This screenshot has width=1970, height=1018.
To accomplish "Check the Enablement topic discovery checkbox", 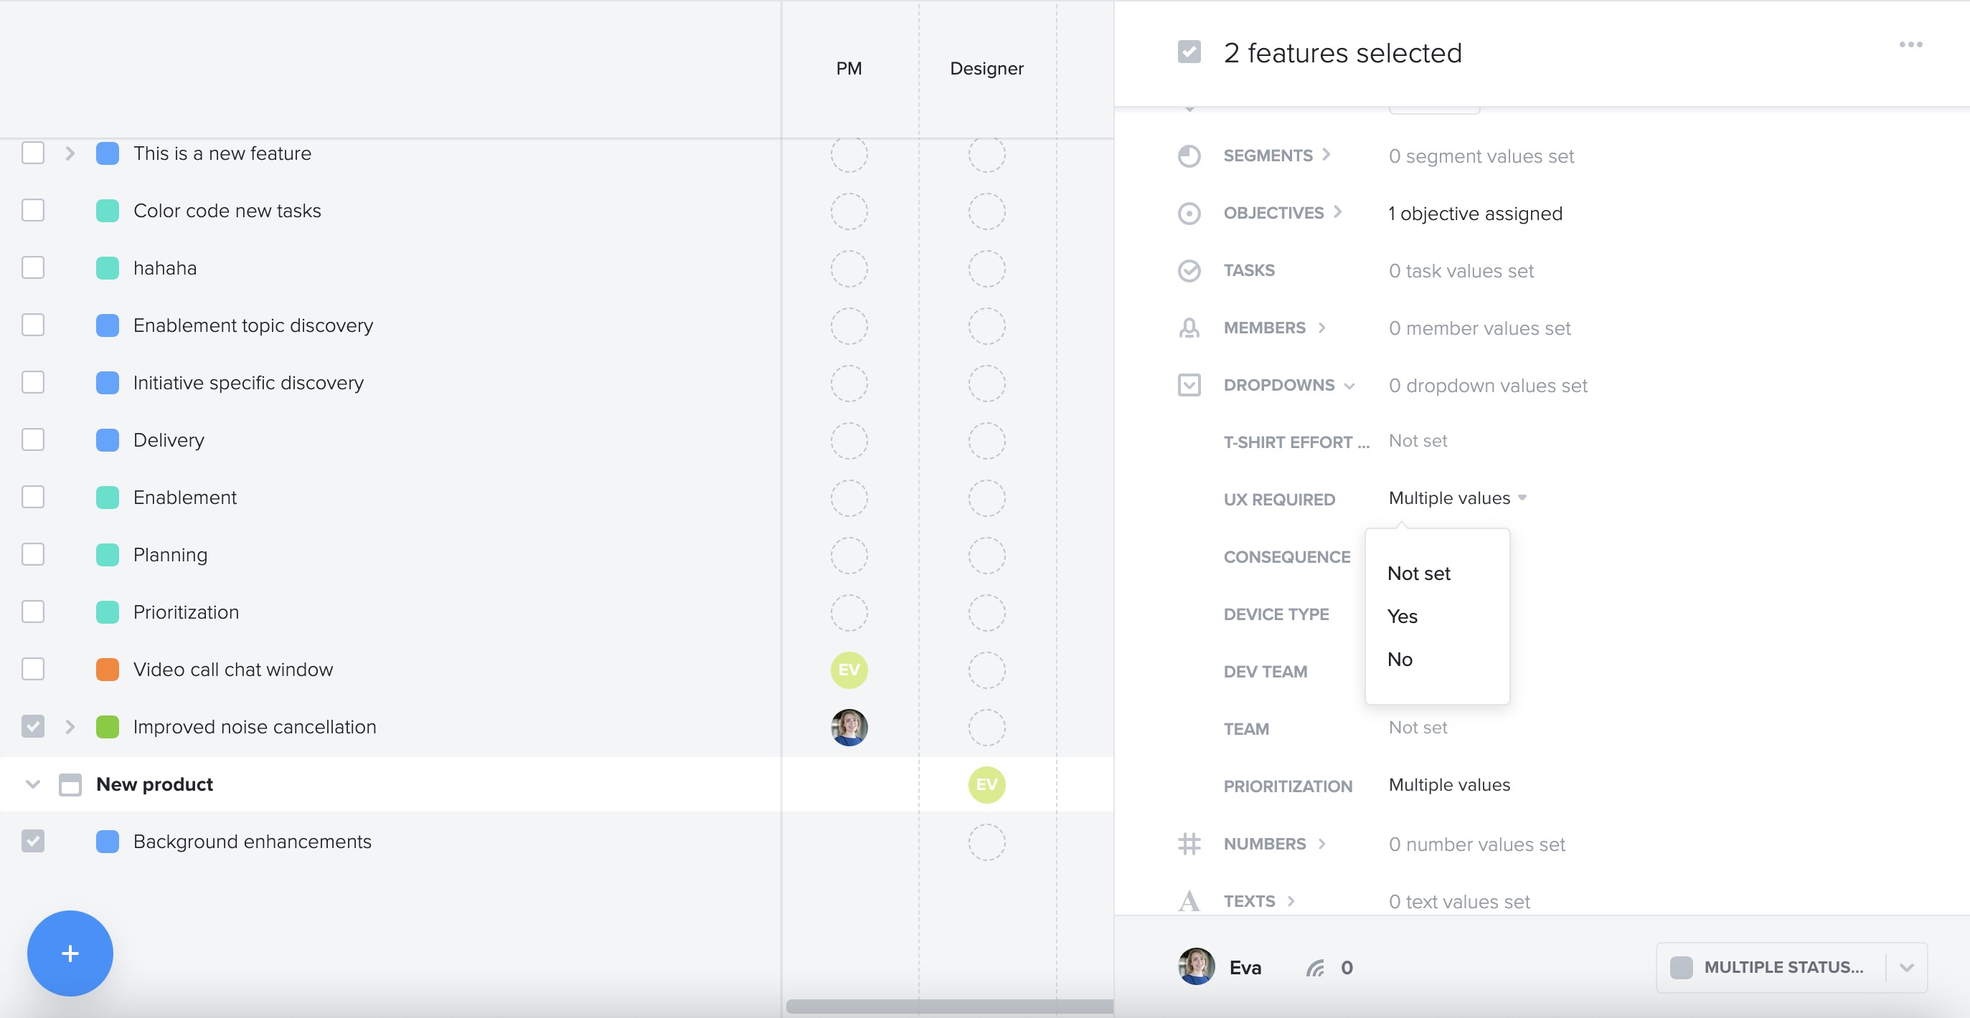I will pyautogui.click(x=33, y=325).
